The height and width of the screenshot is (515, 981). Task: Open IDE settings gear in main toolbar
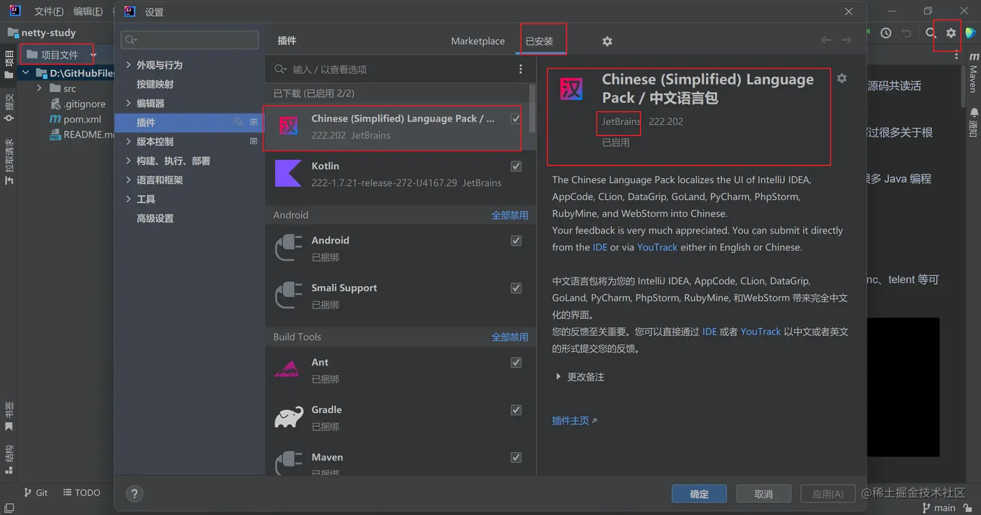pos(951,33)
